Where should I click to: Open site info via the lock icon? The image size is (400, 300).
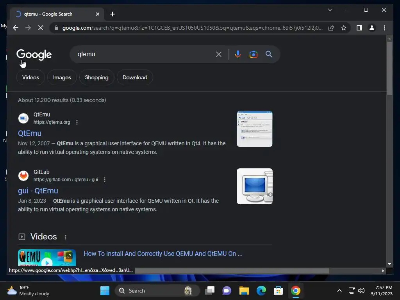[56, 28]
